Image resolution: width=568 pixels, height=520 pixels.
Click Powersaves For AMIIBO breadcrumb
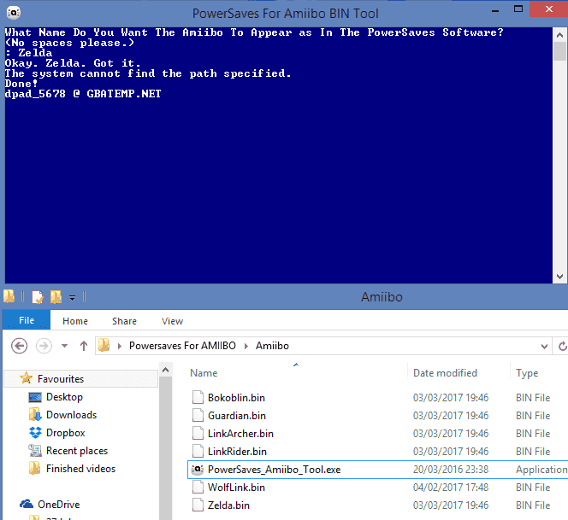182,346
